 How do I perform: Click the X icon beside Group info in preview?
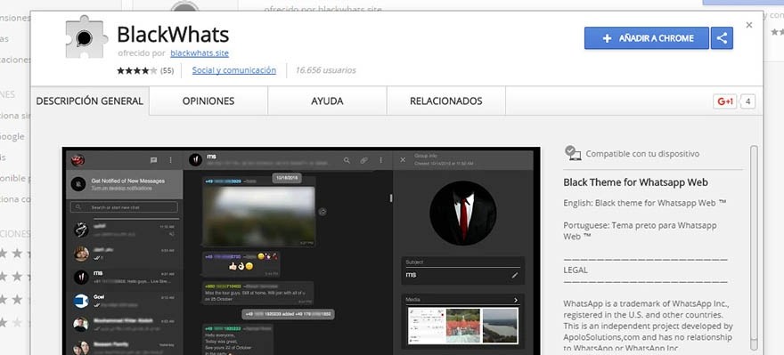pos(403,160)
